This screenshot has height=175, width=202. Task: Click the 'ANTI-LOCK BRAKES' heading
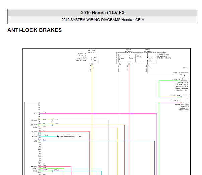pyautogui.click(x=35, y=30)
